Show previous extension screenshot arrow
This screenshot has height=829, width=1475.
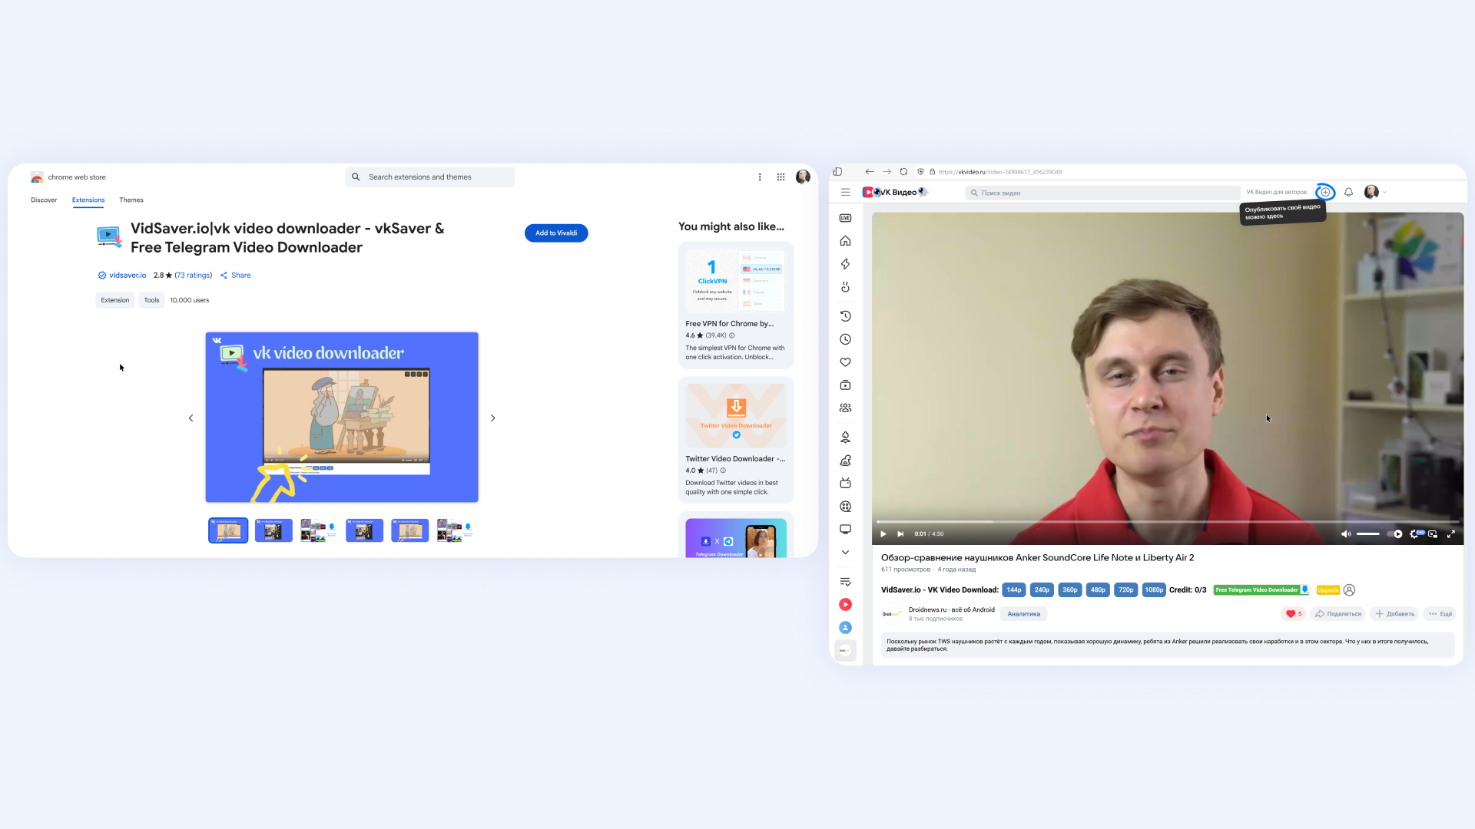pos(191,418)
